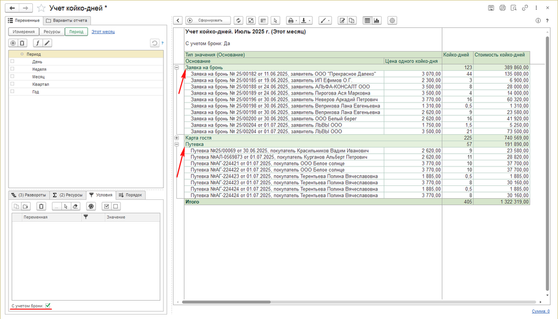Collapse the Период tree node
This screenshot has width=558, height=319.
pyautogui.click(x=22, y=55)
